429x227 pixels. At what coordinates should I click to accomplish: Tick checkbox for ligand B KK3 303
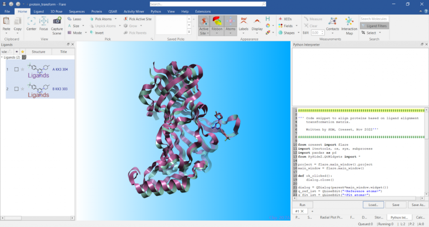pos(16,89)
